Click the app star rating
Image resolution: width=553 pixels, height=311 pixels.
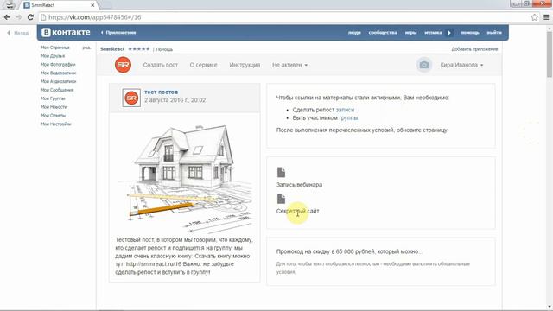click(139, 49)
